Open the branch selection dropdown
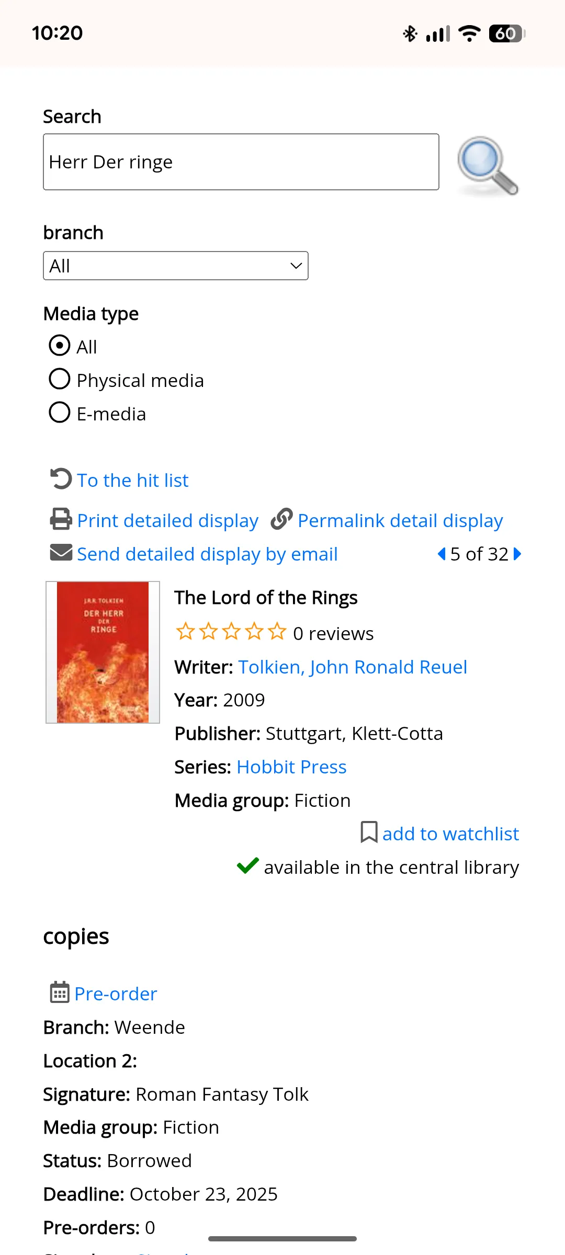Screen dimensions: 565x1255 click(175, 266)
